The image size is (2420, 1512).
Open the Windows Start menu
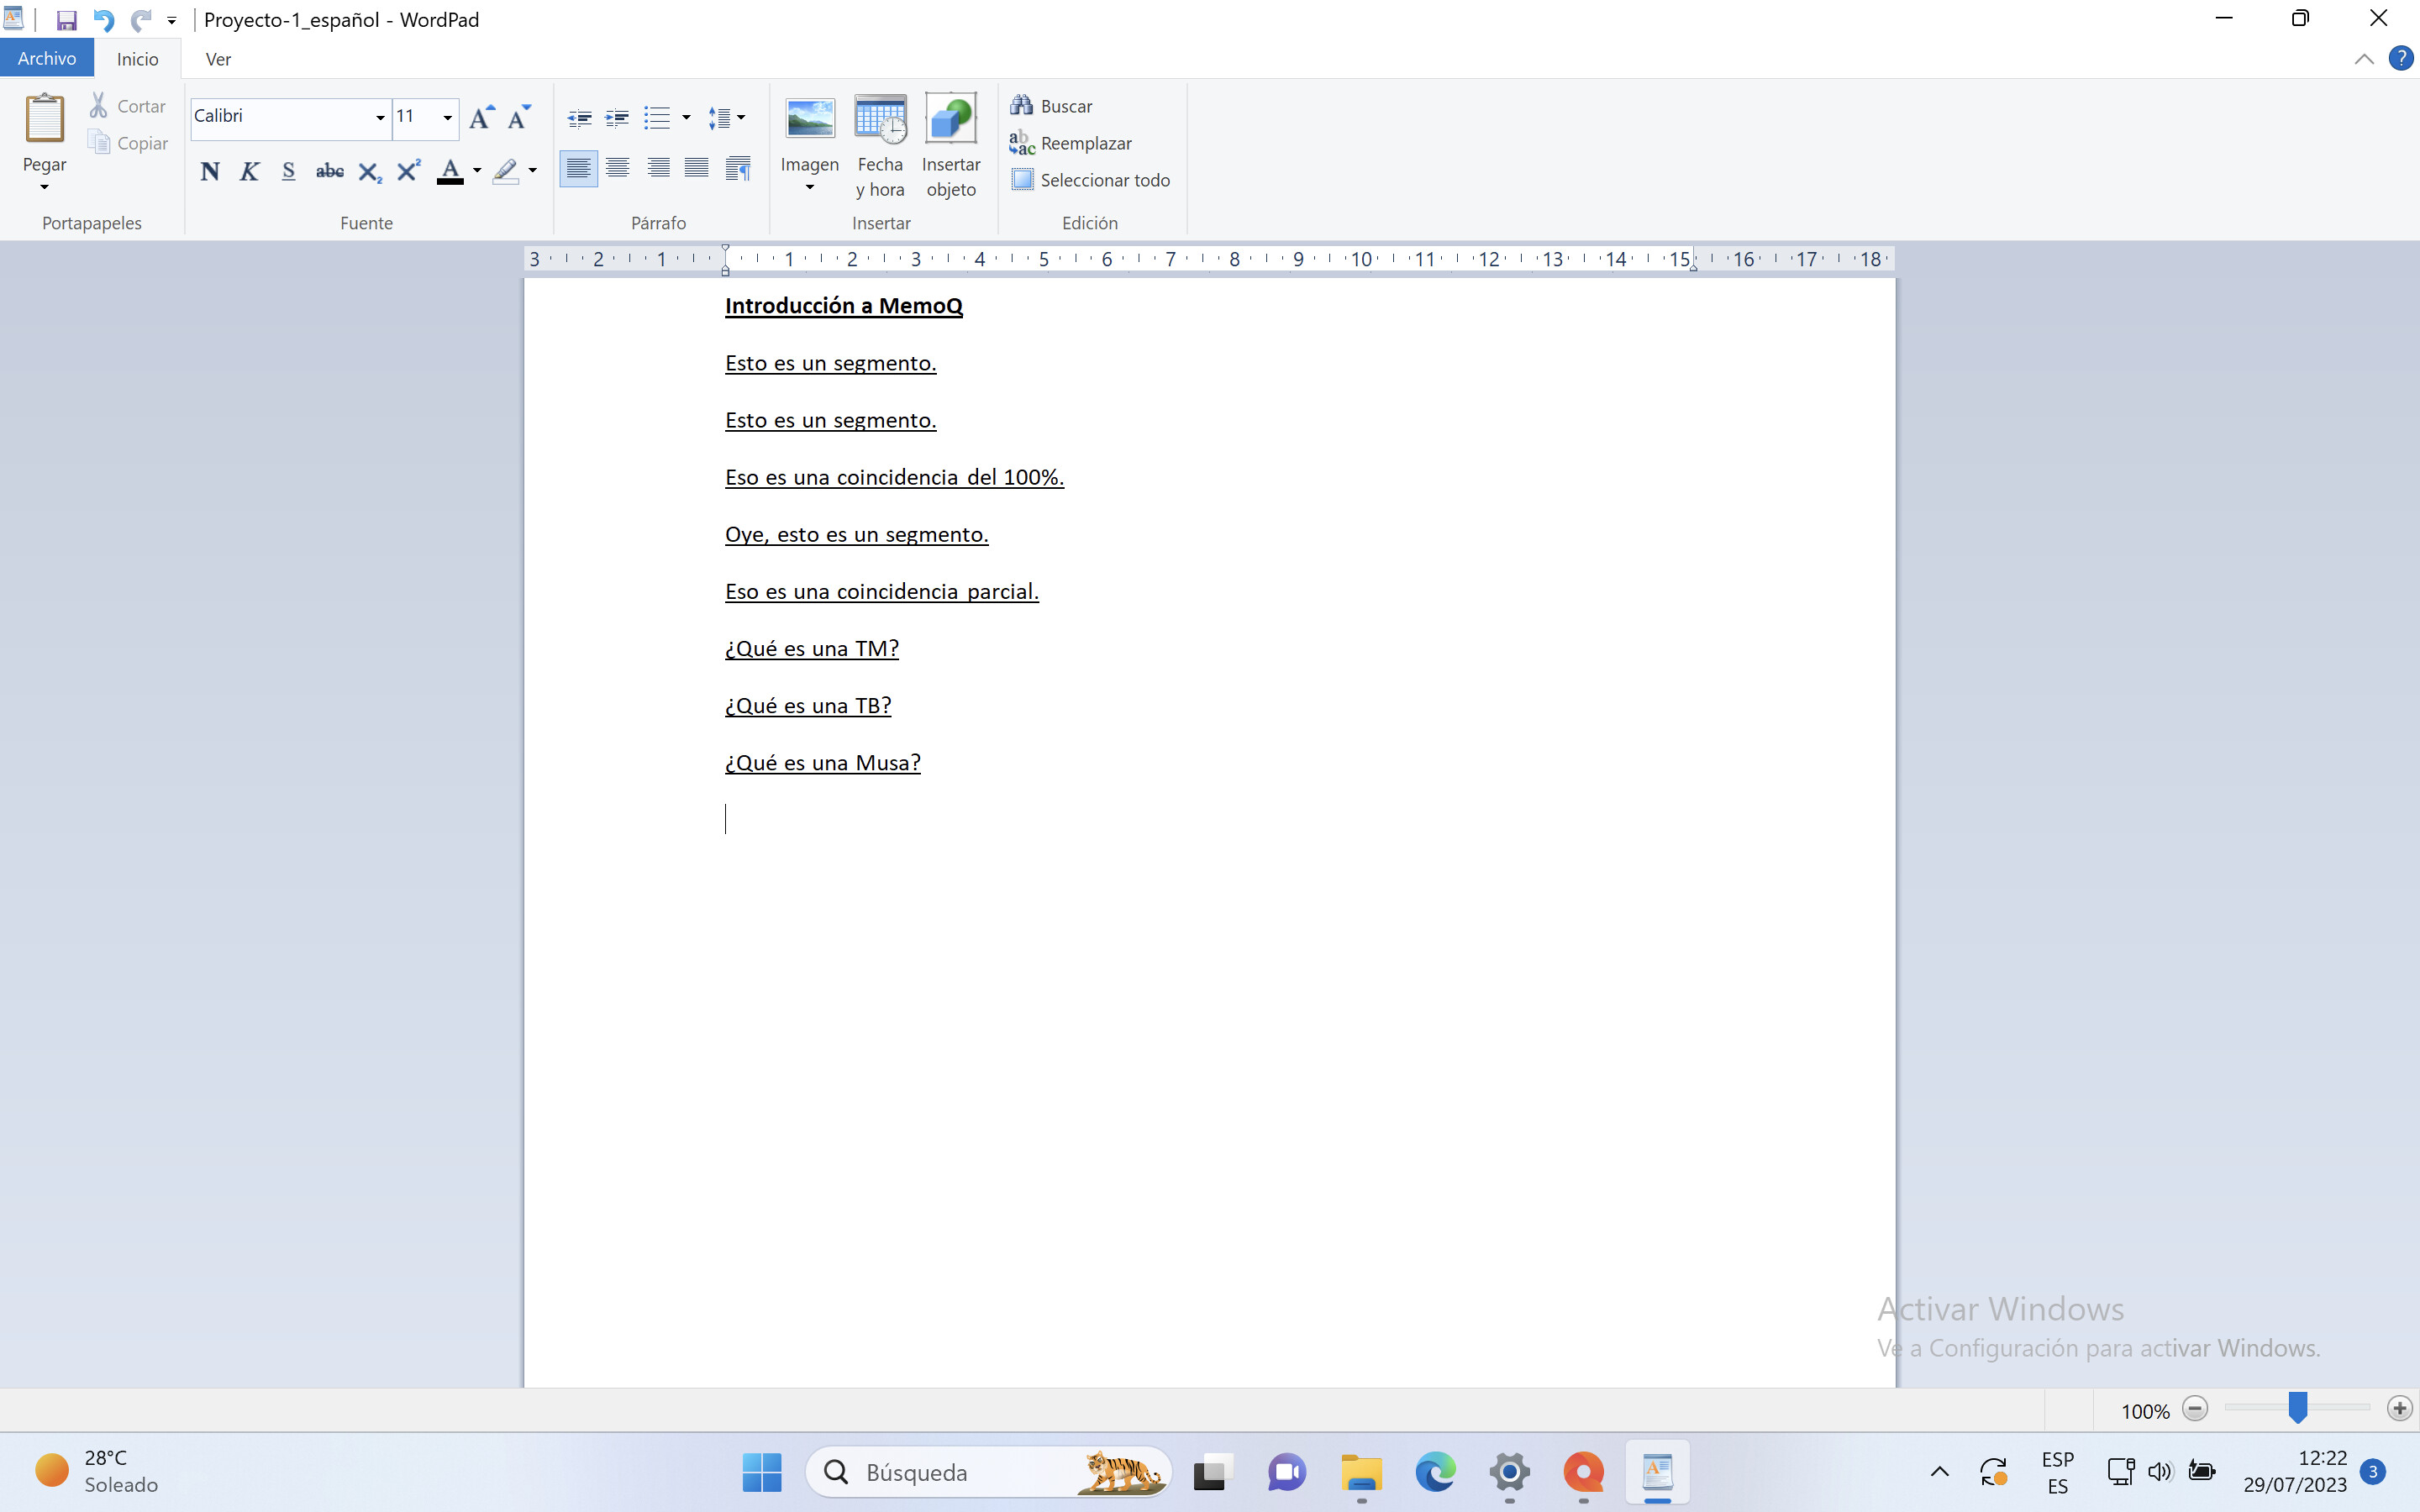tap(762, 1472)
